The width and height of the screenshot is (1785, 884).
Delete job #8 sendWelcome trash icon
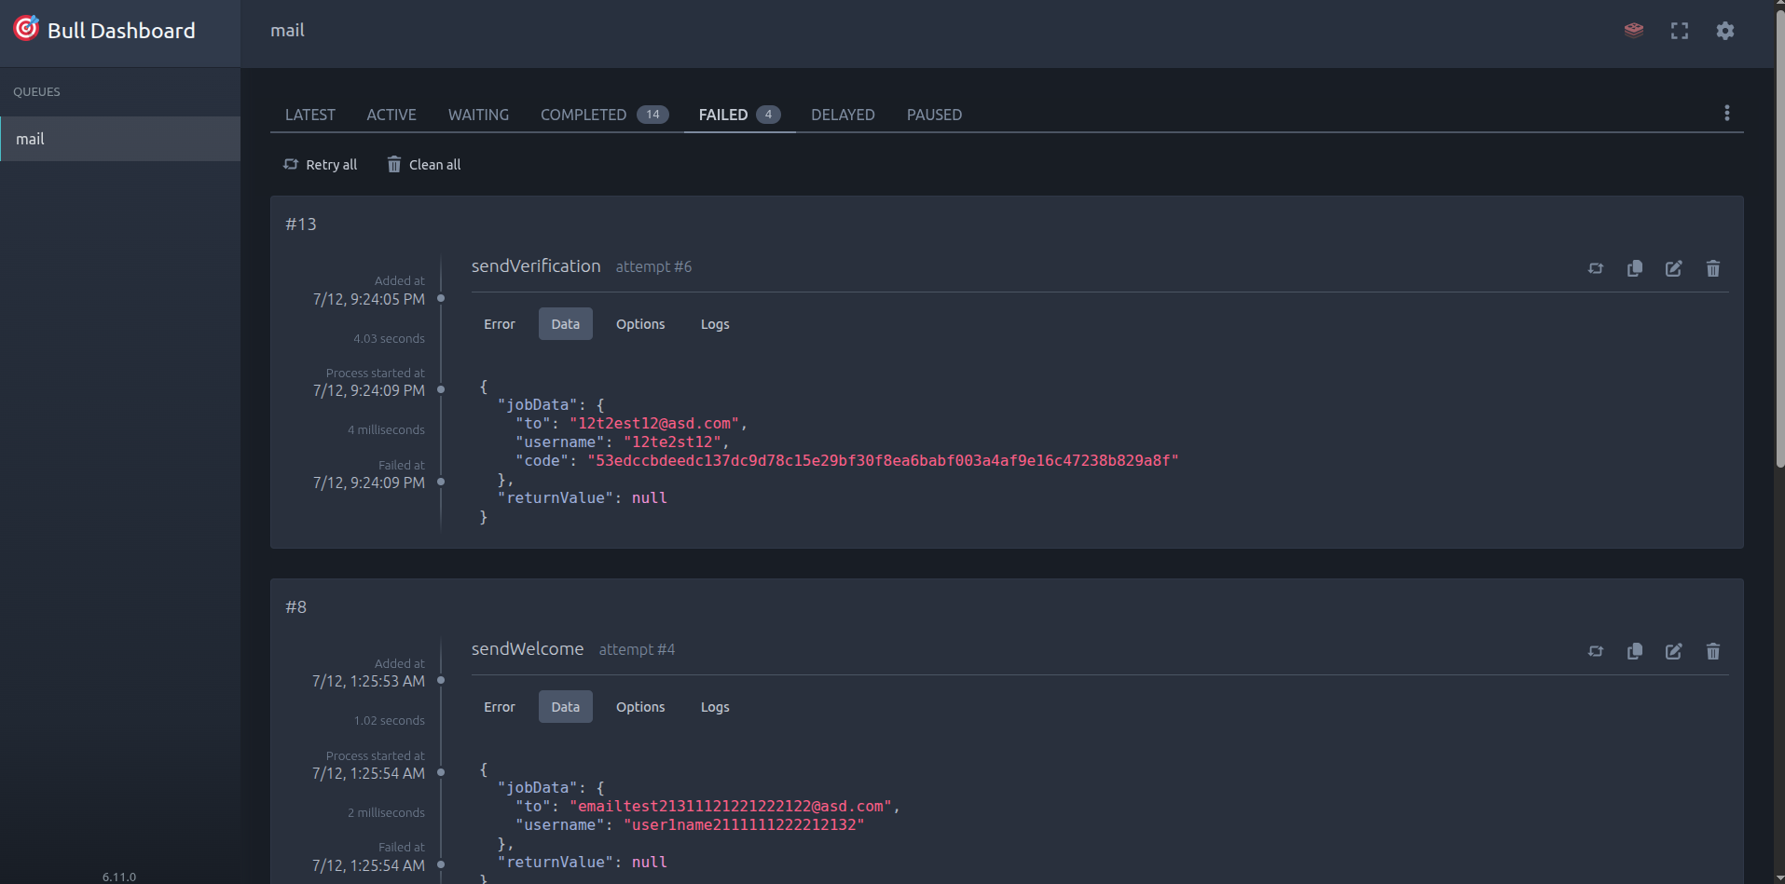point(1713,651)
